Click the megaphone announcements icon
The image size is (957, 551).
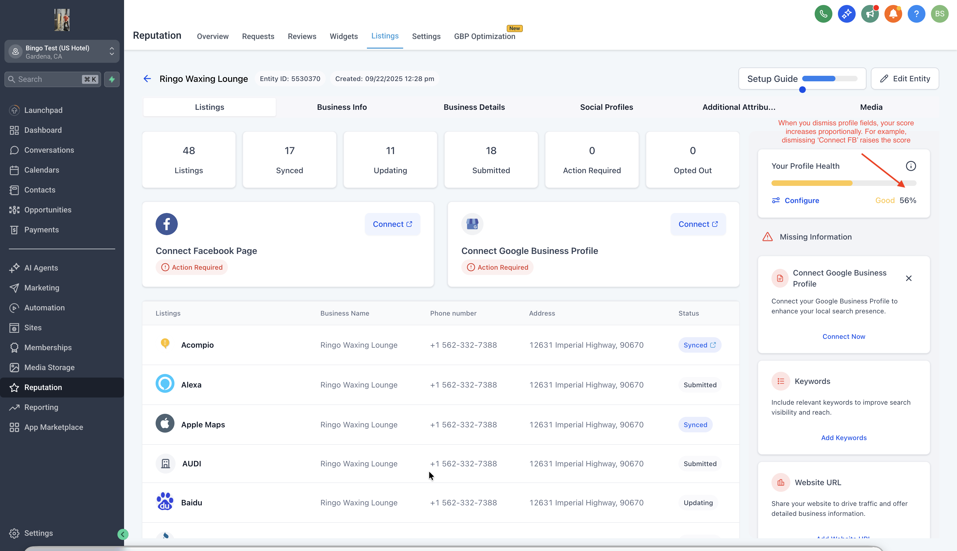870,14
